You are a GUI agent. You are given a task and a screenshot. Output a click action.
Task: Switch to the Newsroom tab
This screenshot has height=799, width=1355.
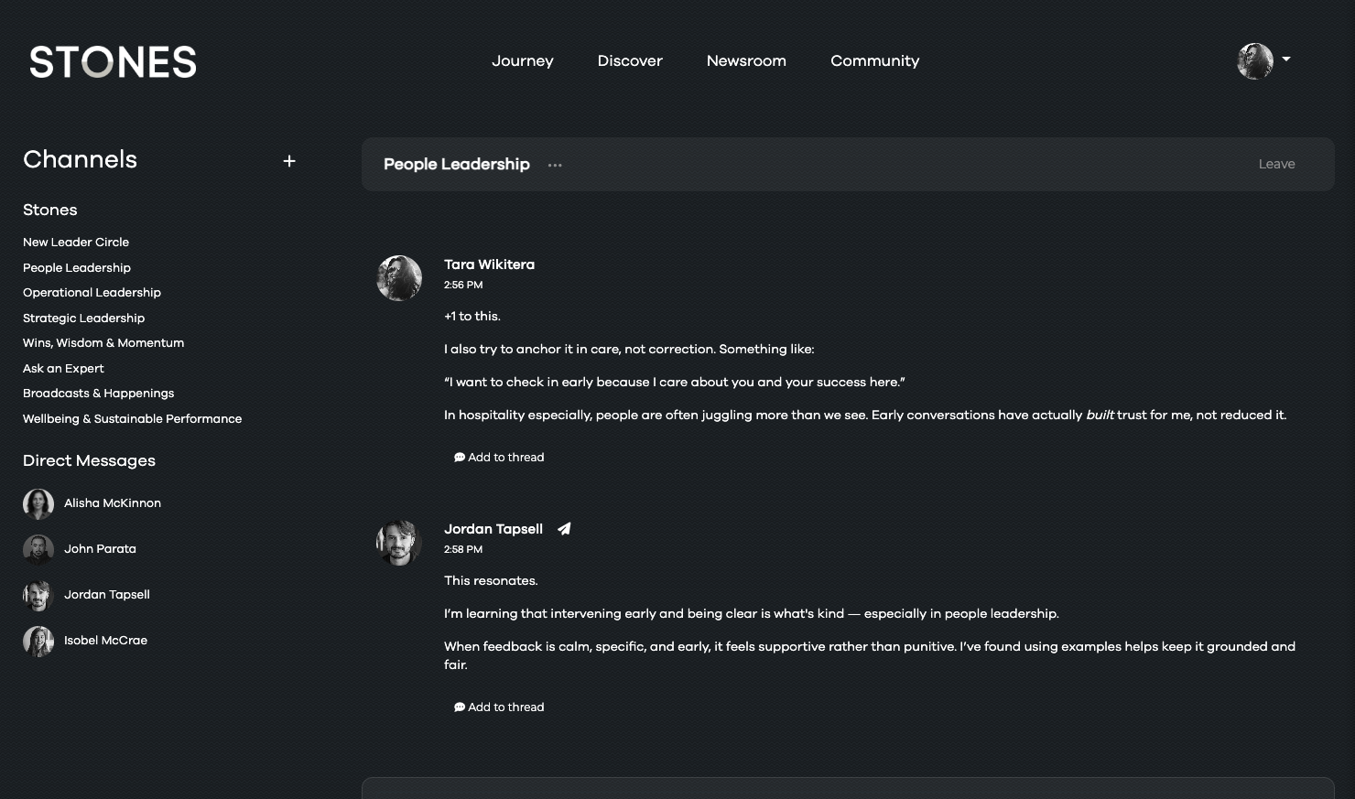[746, 60]
